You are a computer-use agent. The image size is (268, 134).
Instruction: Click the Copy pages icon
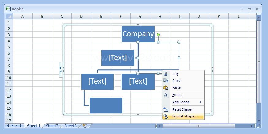166,81
